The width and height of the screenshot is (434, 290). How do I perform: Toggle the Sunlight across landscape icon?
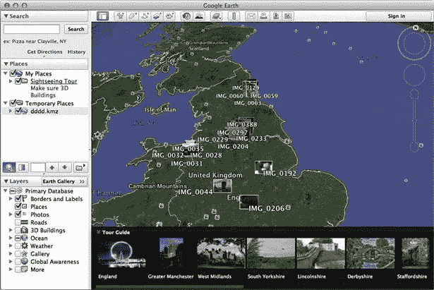pyautogui.click(x=199, y=16)
